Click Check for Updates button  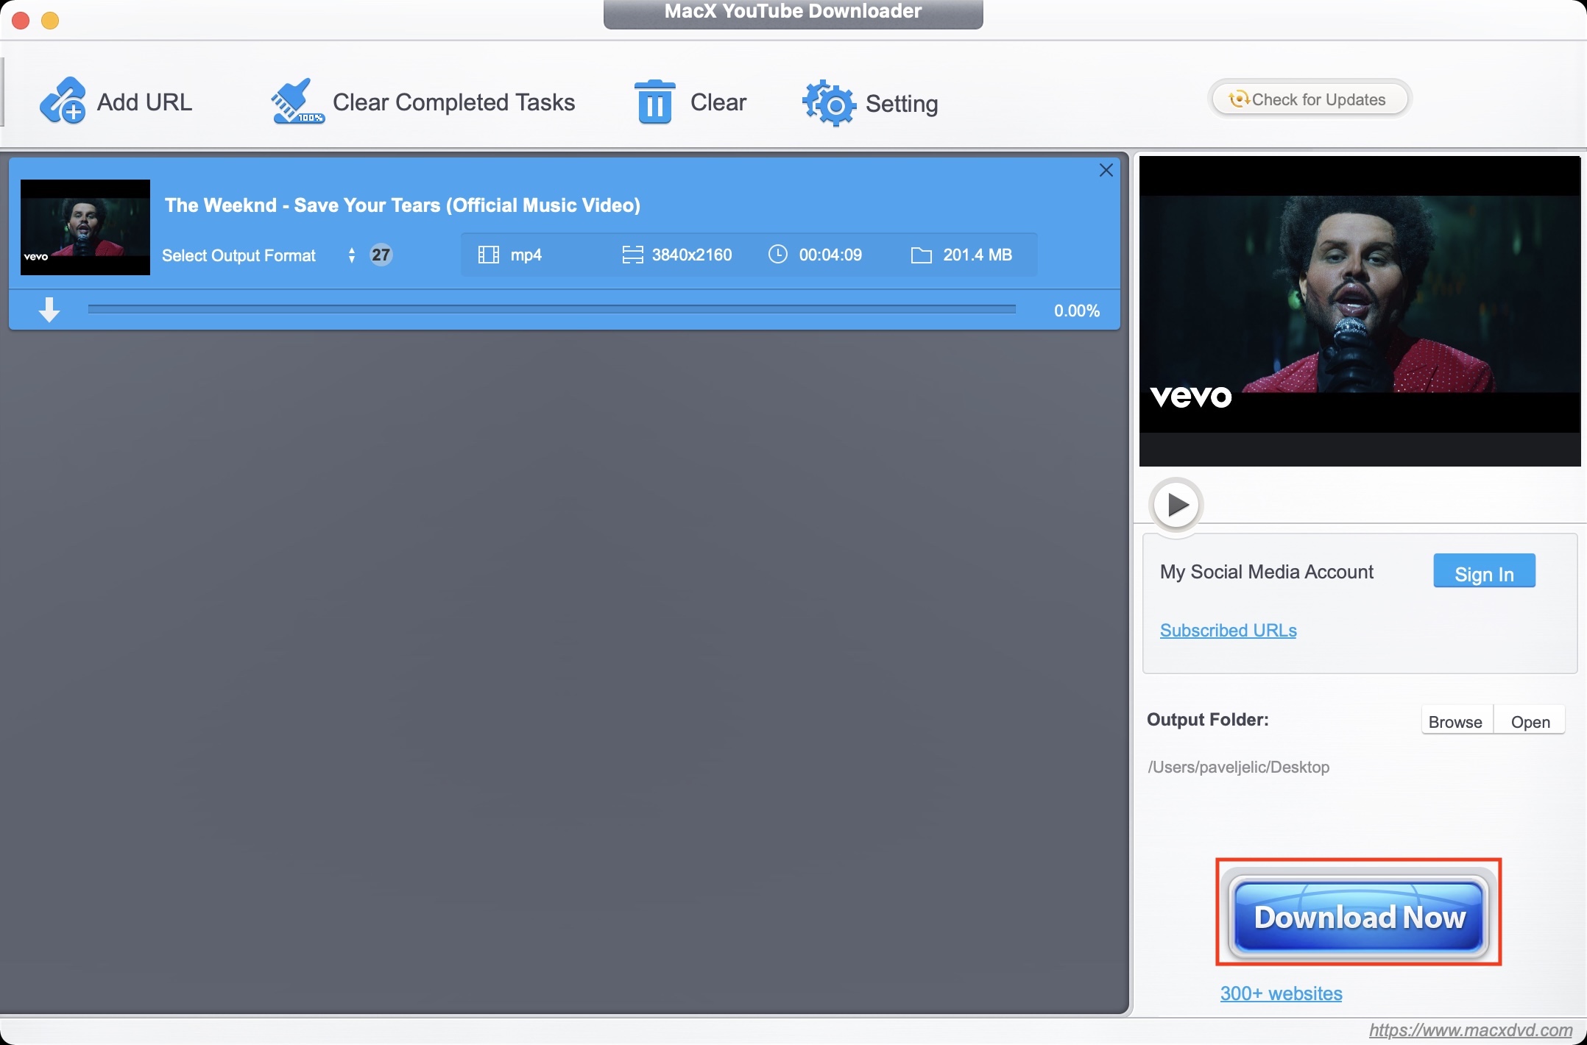(x=1309, y=99)
